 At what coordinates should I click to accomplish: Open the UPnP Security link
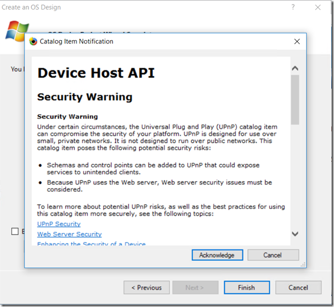[x=59, y=224]
